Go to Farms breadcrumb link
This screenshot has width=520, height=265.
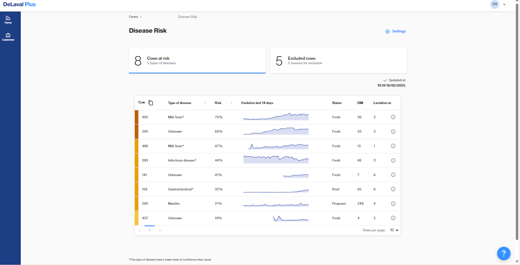pos(134,17)
